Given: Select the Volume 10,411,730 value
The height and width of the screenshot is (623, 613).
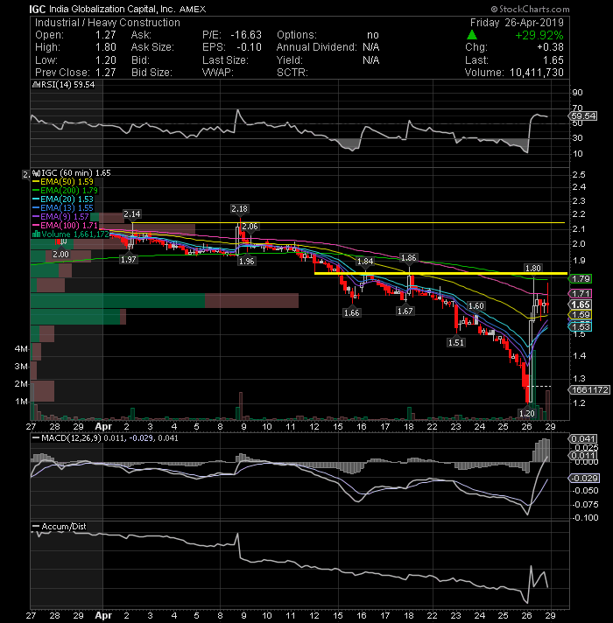Looking at the screenshot, I should 537,73.
